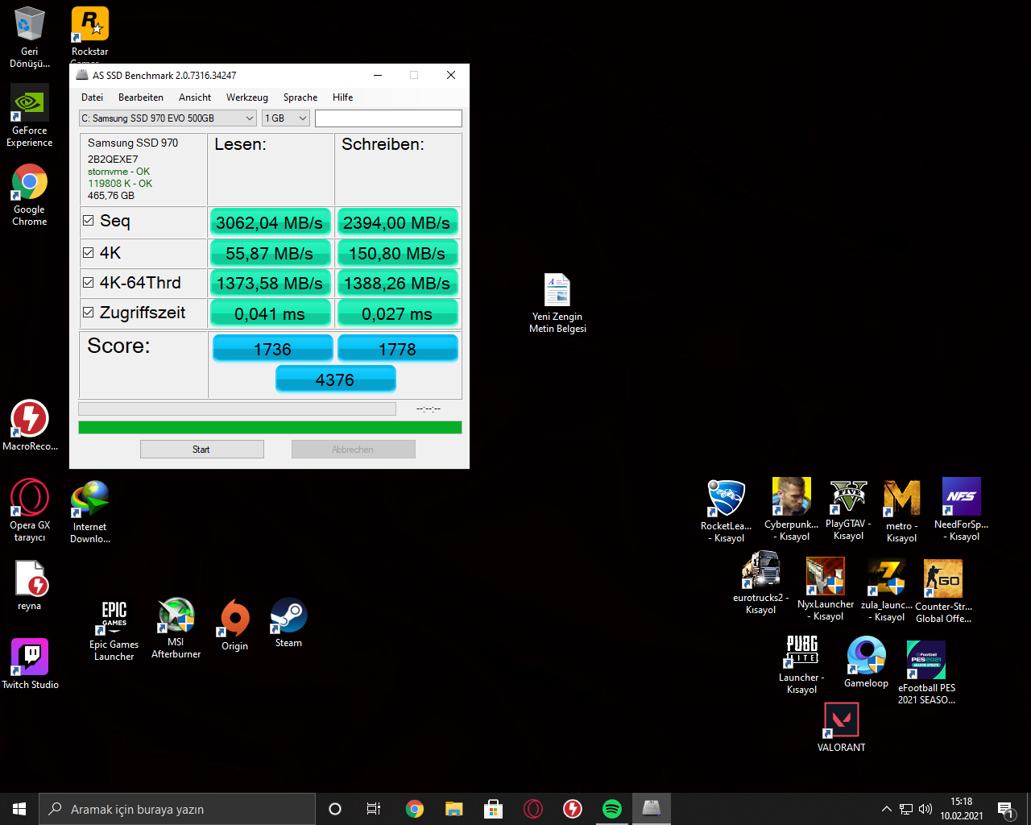Open the Sprache menu

pyautogui.click(x=300, y=97)
